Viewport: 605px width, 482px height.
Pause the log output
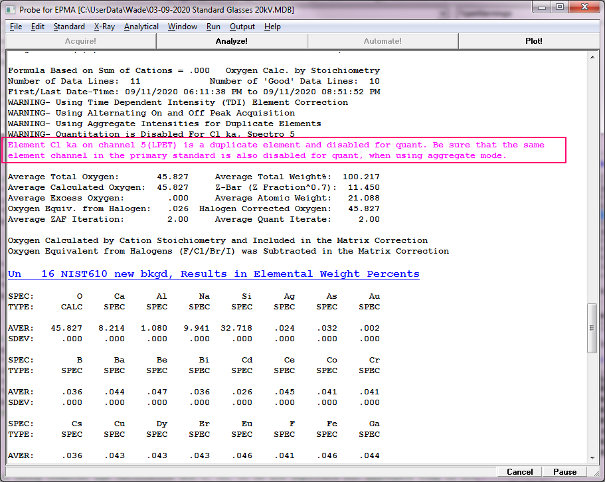tap(564, 472)
